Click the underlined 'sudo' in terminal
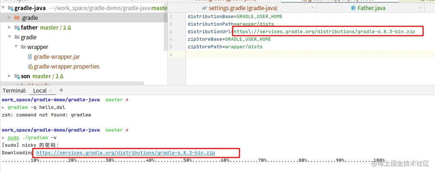 pyautogui.click(x=13, y=137)
